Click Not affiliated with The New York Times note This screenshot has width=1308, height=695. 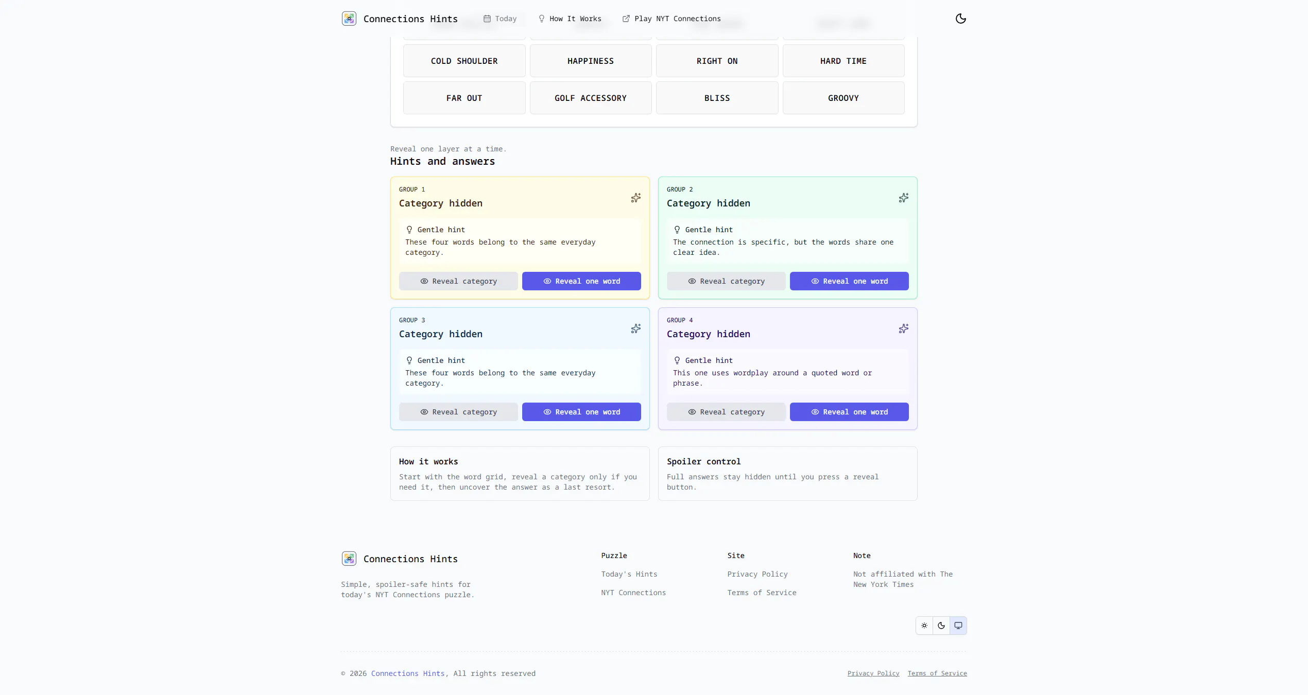(x=903, y=579)
